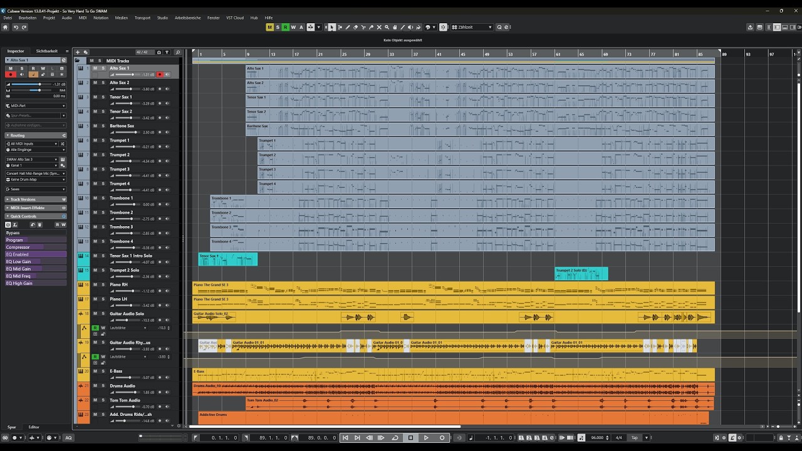
Task: Click Redo arrow in top-left toolbar
Action: [x=24, y=27]
